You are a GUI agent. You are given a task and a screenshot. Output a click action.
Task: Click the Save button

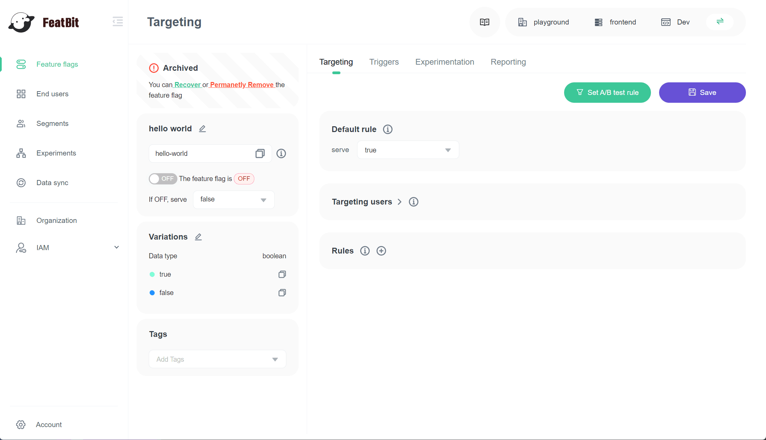(702, 93)
